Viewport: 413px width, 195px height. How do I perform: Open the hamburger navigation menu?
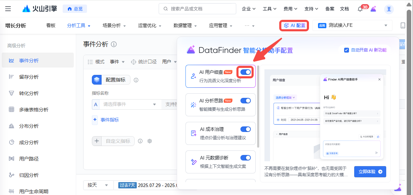[8, 9]
